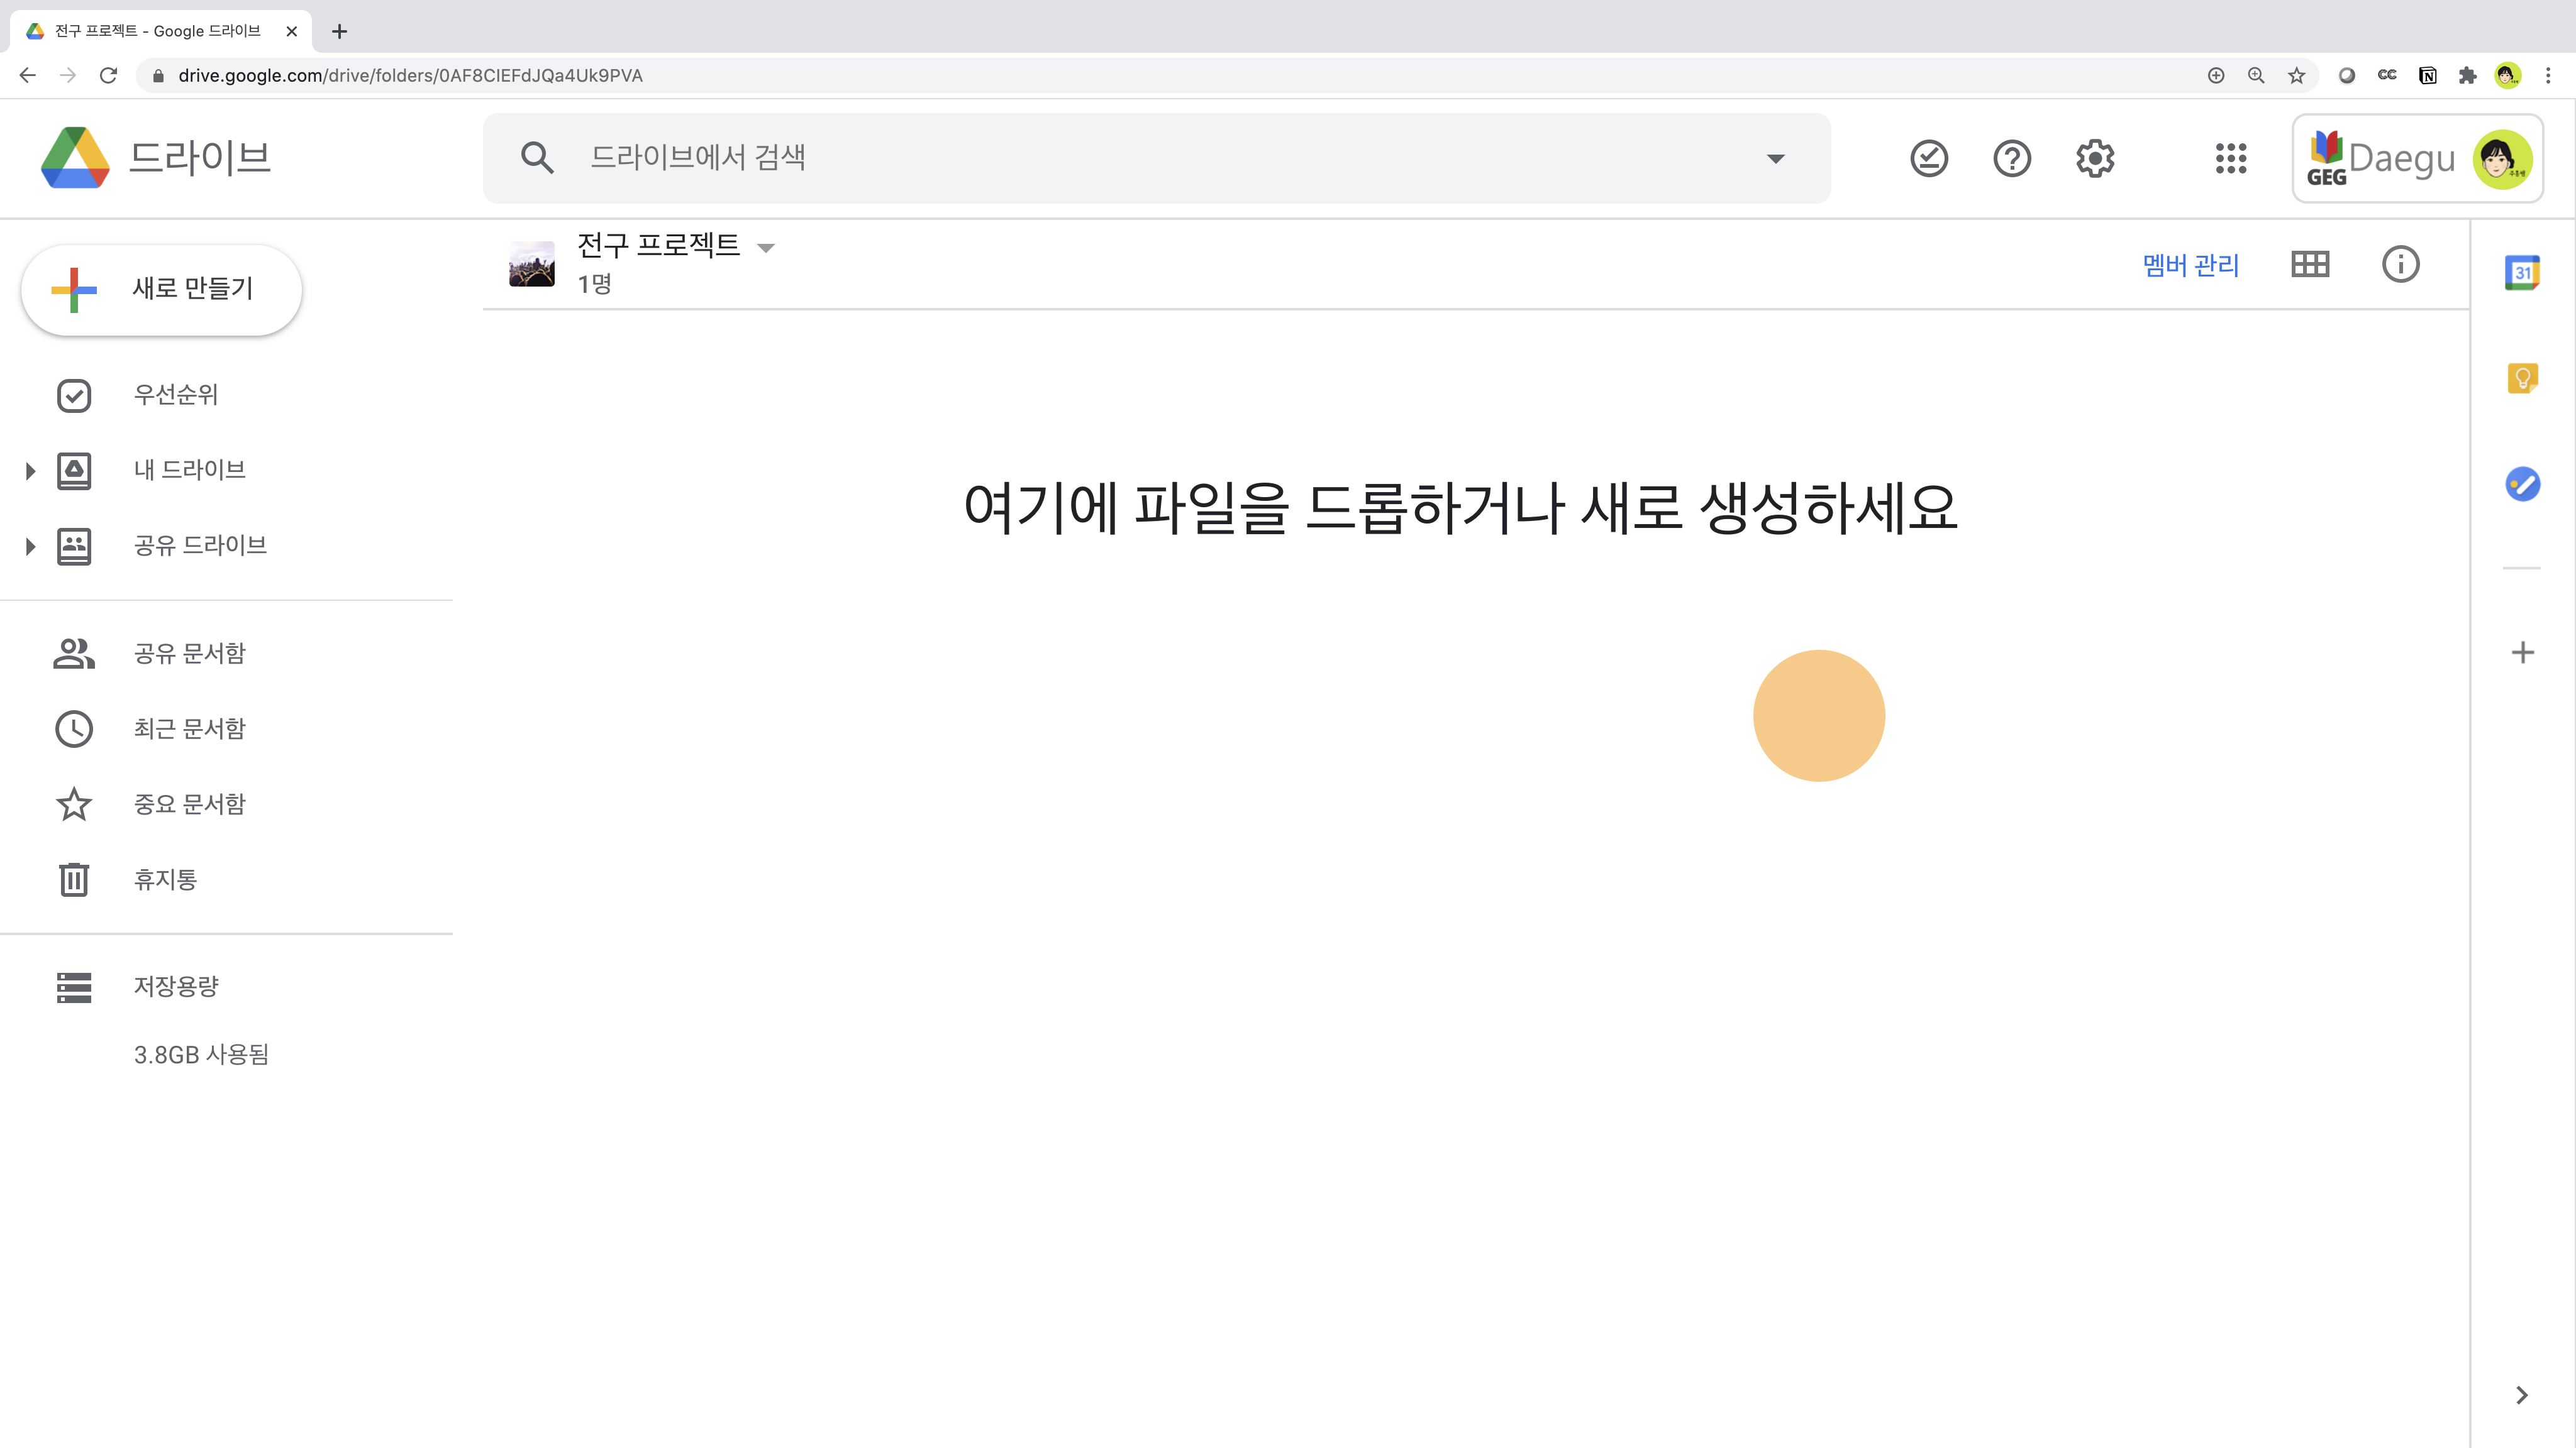
Task: Open the 멤버 관리 link
Action: 2190,265
